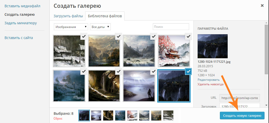Click the 28.03.2015 upload date
Image resolution: width=269 pixels, height=123 pixels.
point(205,66)
